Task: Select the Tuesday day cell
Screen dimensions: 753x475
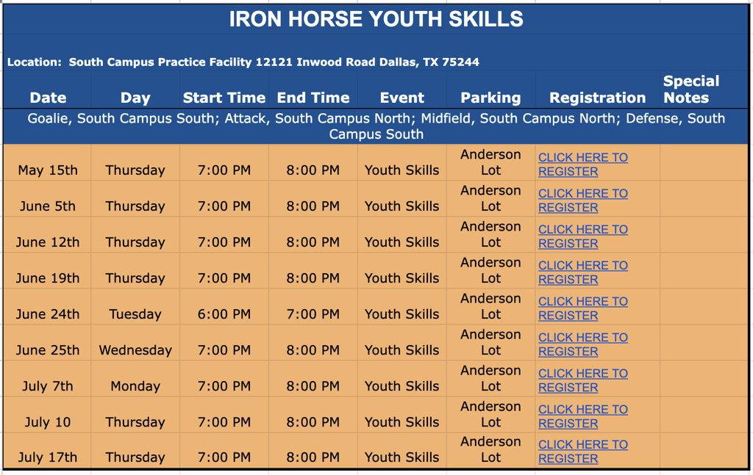Action: point(135,314)
